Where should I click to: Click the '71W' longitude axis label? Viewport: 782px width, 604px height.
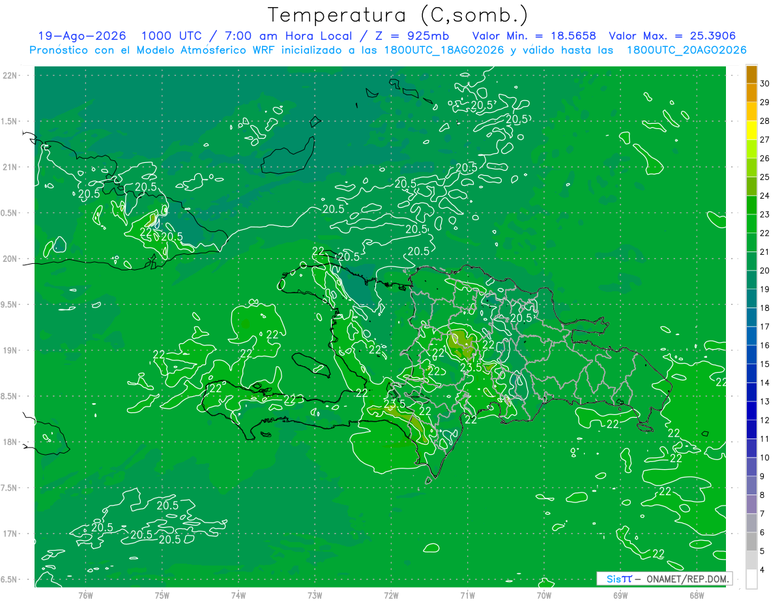(x=467, y=595)
